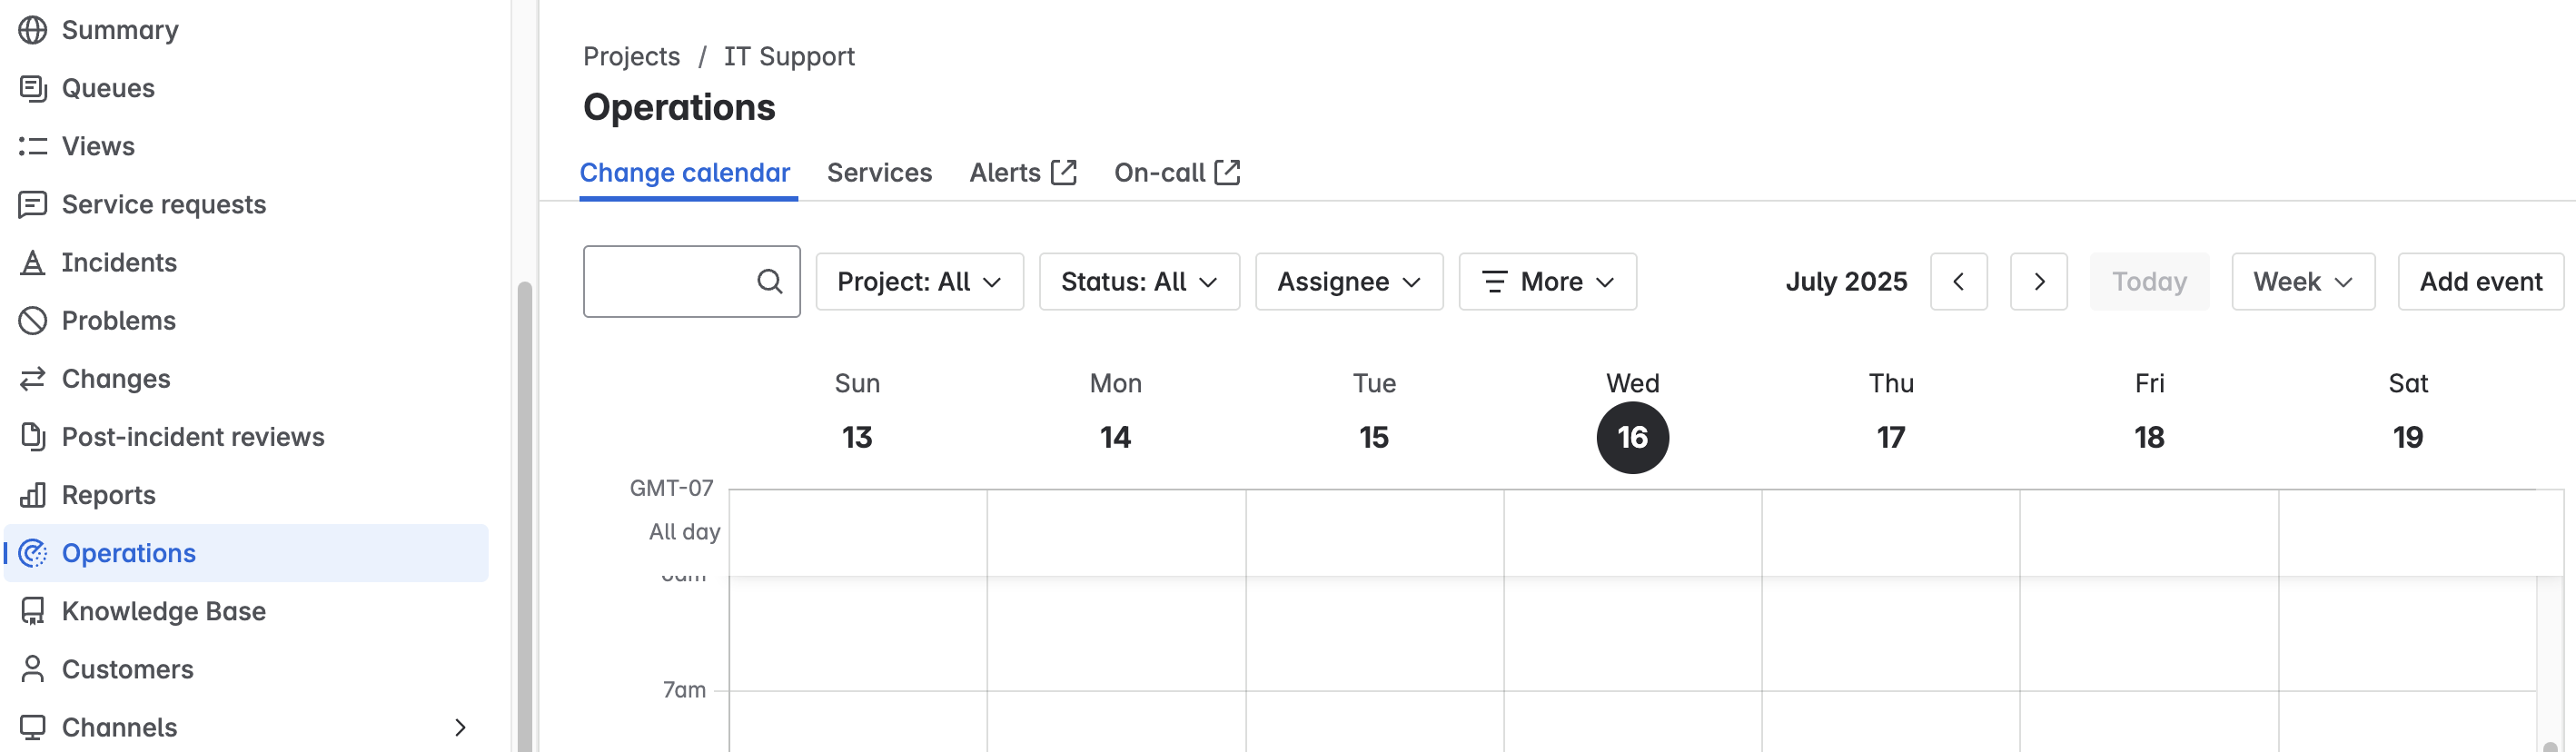Expand the Status: All dropdown
The height and width of the screenshot is (752, 2576).
pos(1138,281)
